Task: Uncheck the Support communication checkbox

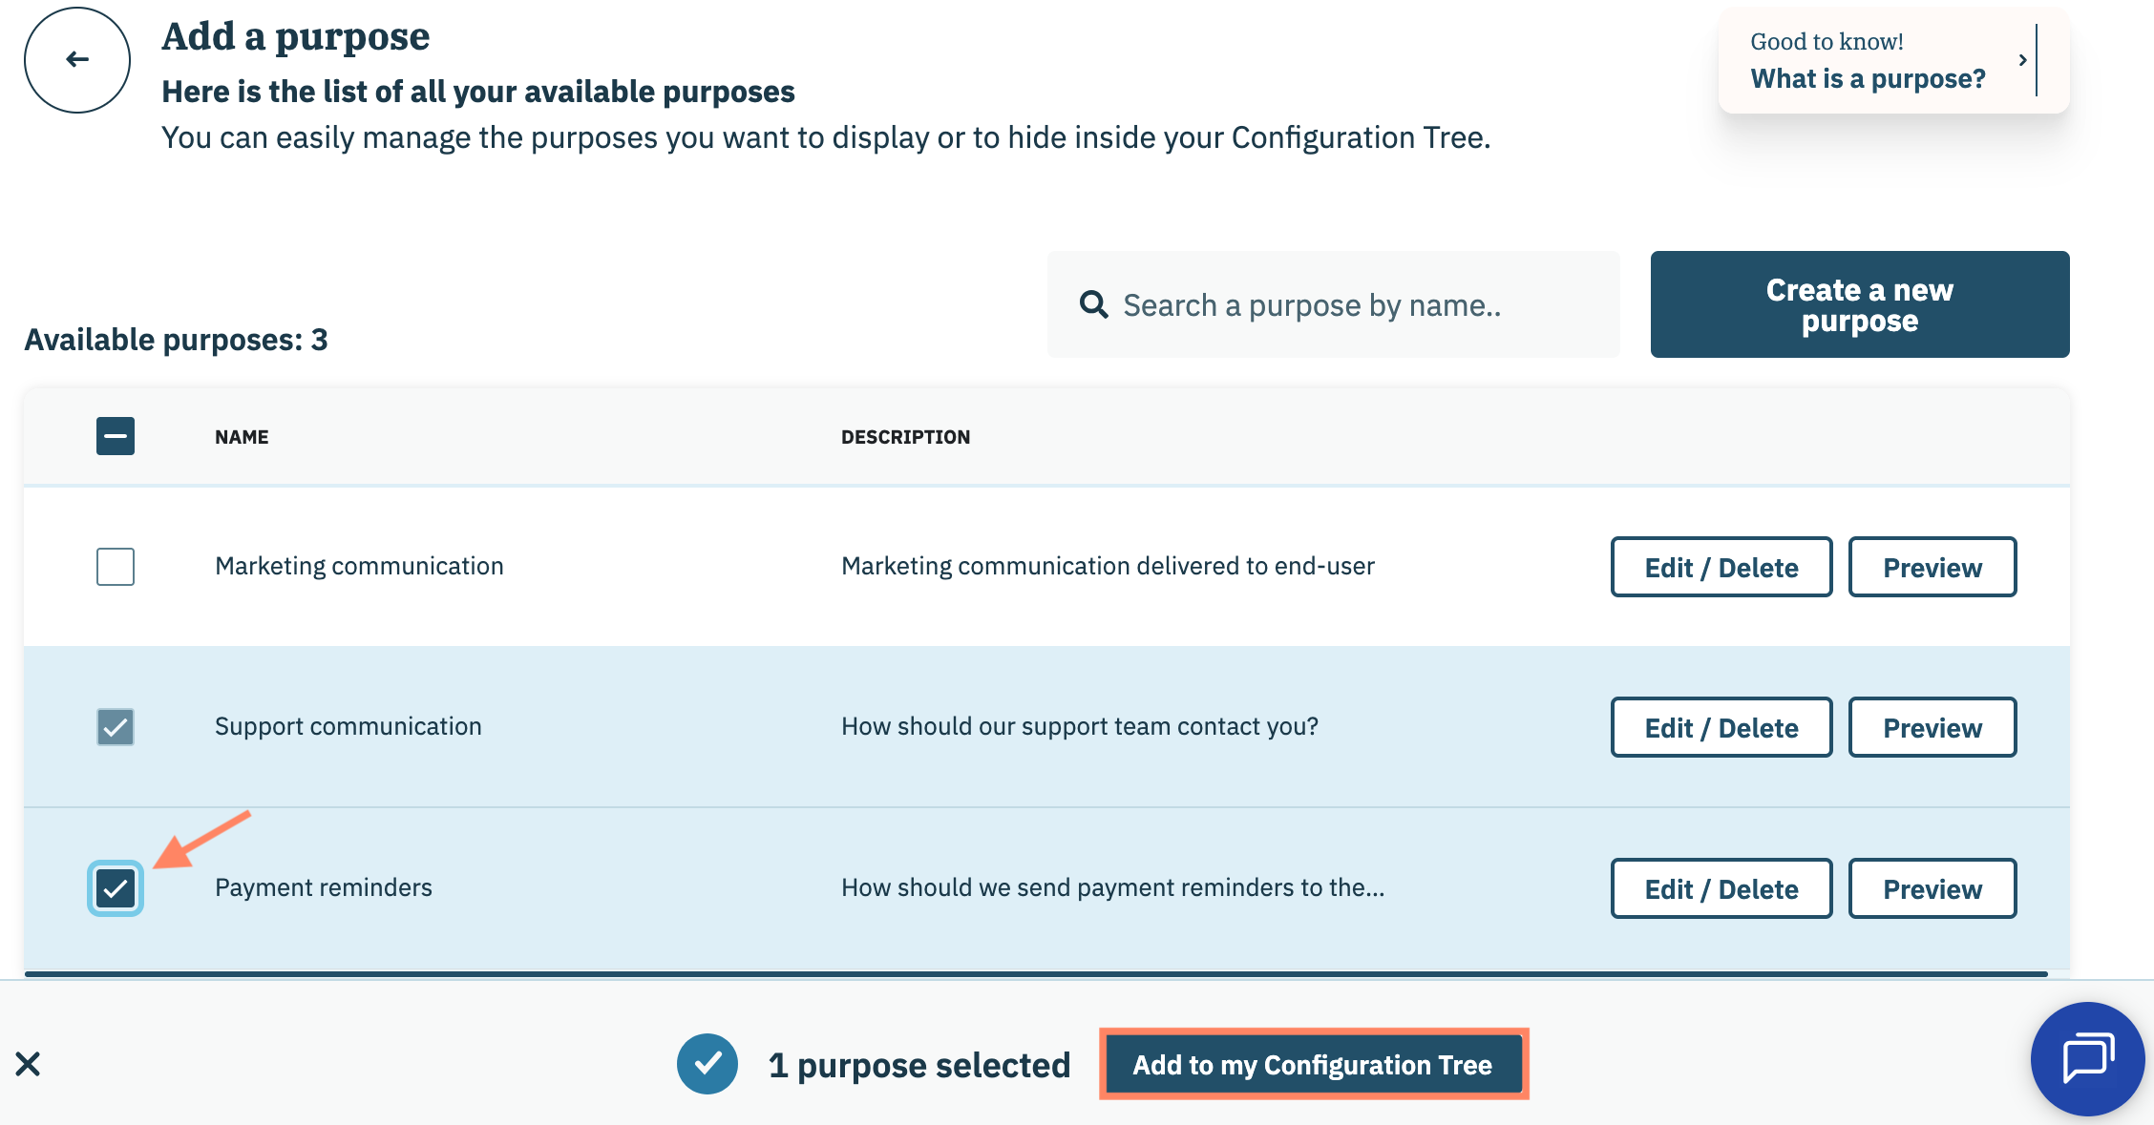Action: (116, 727)
